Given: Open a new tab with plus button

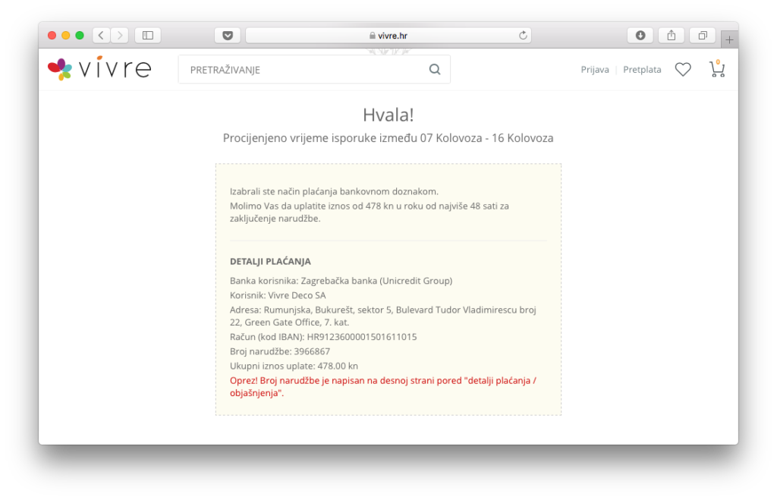Looking at the screenshot, I should [729, 40].
